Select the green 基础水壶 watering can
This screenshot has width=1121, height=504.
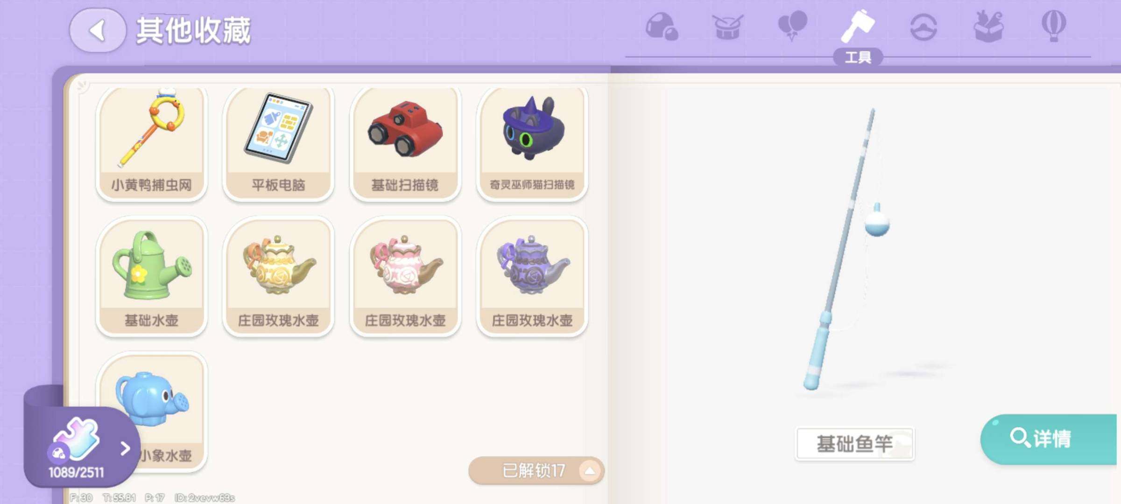pyautogui.click(x=151, y=276)
